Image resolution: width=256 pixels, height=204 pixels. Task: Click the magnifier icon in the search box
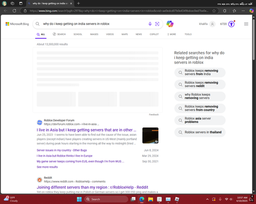coord(37,24)
